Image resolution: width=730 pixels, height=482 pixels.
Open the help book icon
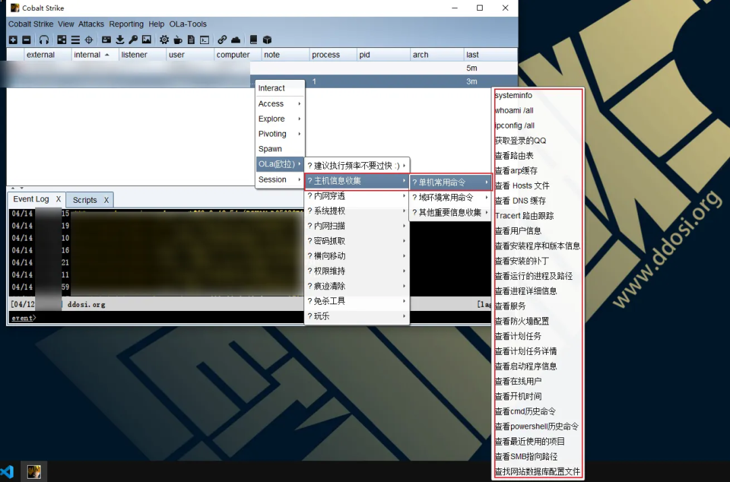coord(253,40)
